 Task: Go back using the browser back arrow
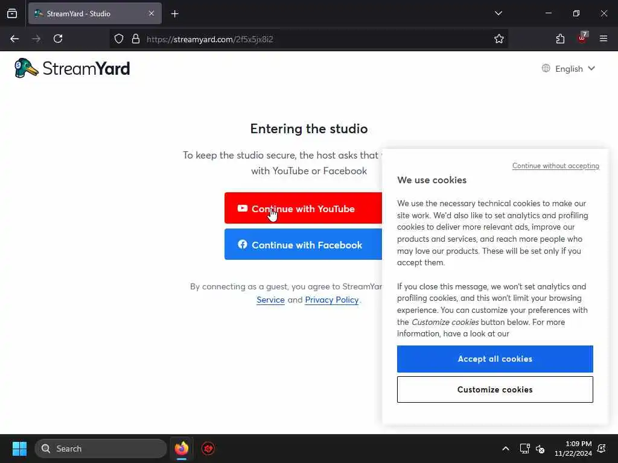[14, 39]
